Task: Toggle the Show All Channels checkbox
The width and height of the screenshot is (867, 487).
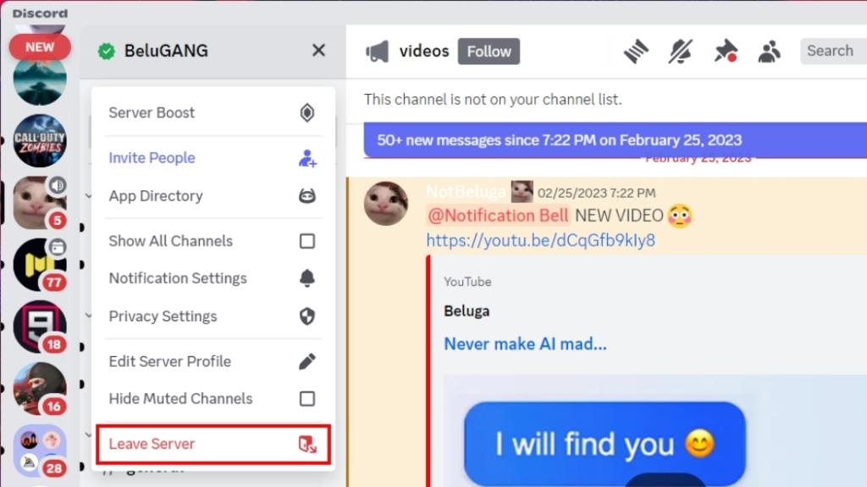Action: (x=307, y=241)
